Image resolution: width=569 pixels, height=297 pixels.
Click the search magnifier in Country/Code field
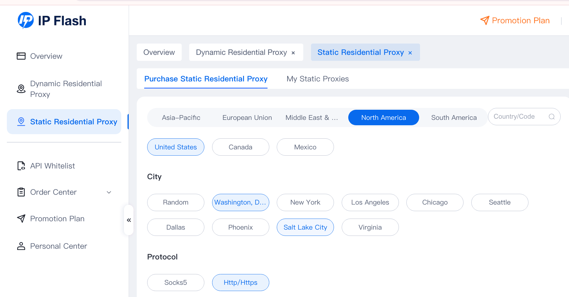551,117
